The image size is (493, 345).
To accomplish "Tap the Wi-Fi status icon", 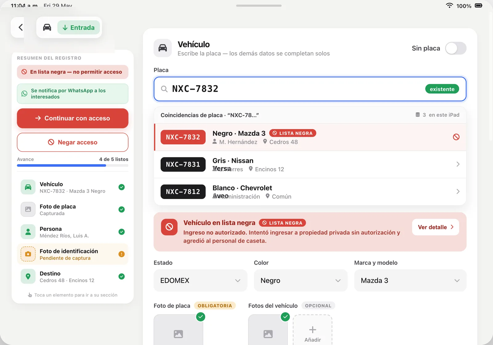I will click(x=450, y=6).
